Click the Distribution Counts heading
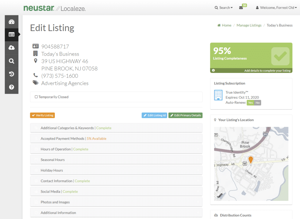Image resolution: width=300 pixels, height=219 pixels. click(x=236, y=215)
